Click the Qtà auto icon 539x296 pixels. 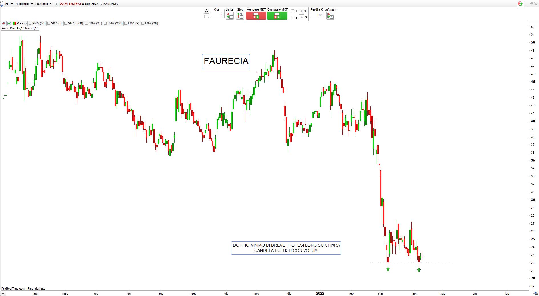(x=330, y=16)
